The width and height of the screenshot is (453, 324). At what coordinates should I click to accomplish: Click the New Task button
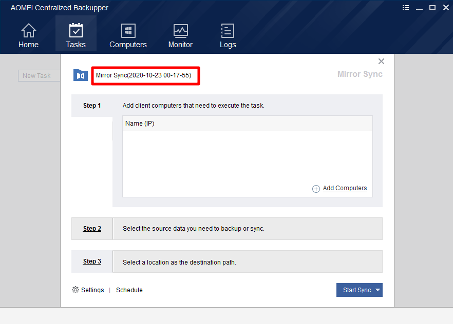tap(39, 75)
